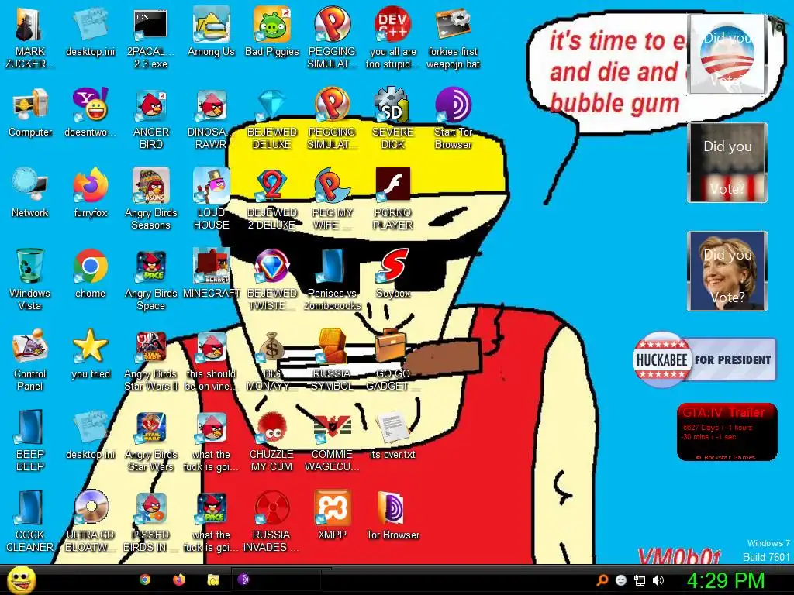Select Angry Birds Star Wars shortcut
The width and height of the screenshot is (794, 595).
pos(151,441)
